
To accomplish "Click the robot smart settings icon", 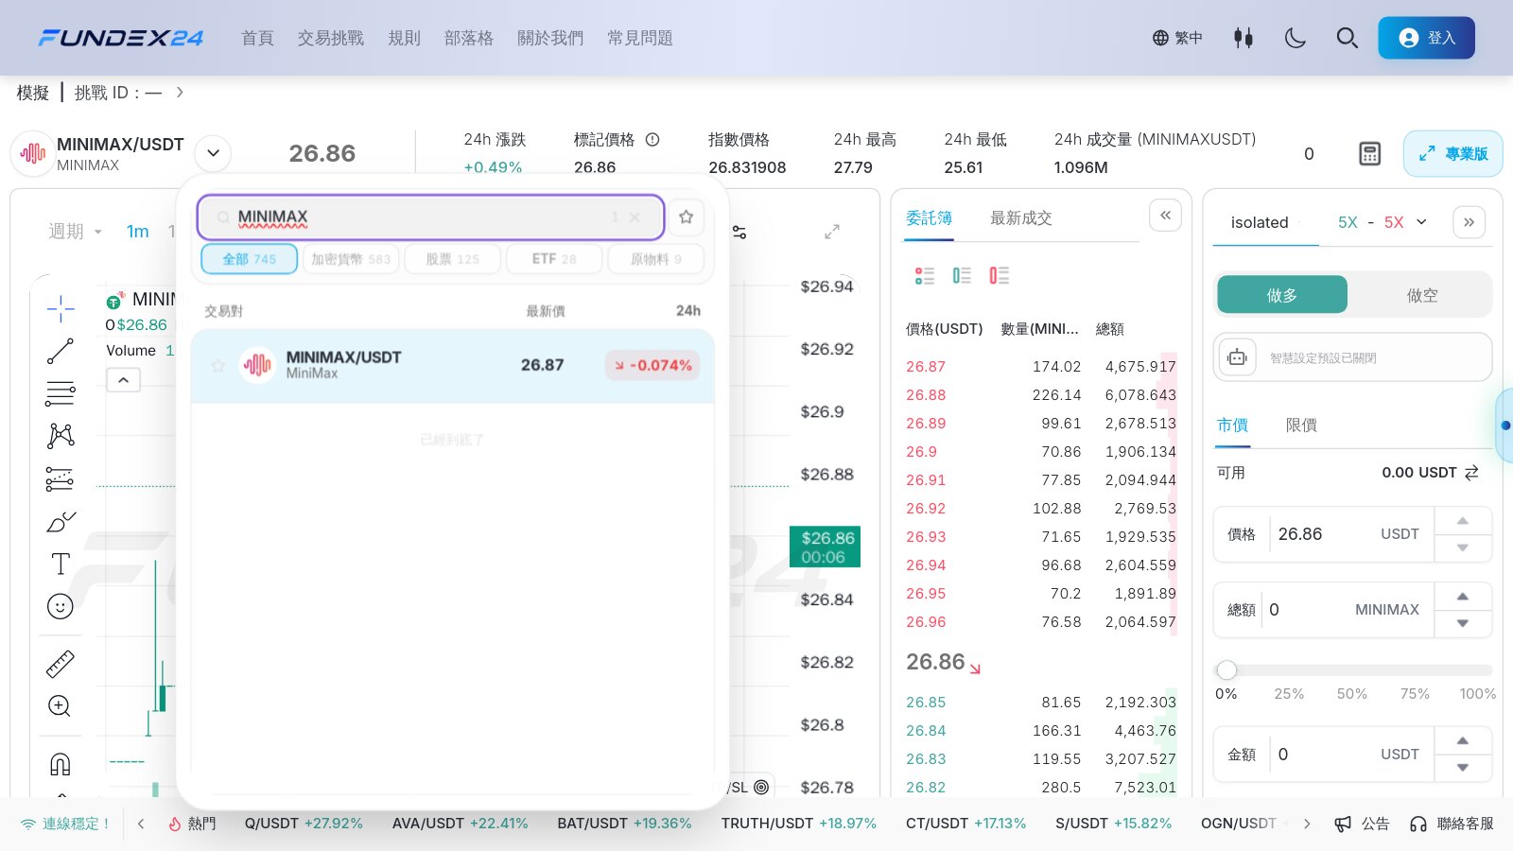I will [1237, 357].
